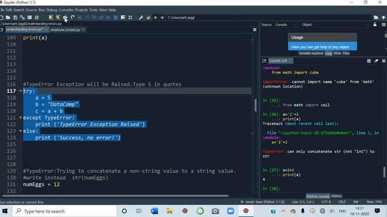Image resolution: width=387 pixels, height=217 pixels.
Task: Click the Save all files toolbar icon
Action: tap(22, 17)
